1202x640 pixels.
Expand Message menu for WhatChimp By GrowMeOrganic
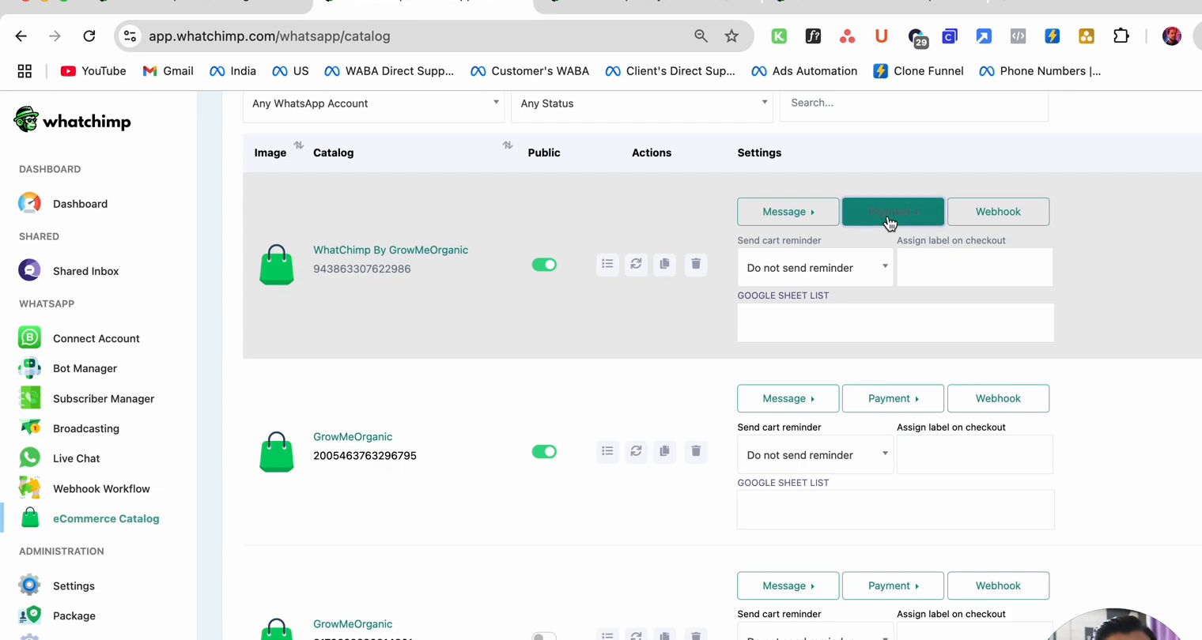[x=788, y=212]
